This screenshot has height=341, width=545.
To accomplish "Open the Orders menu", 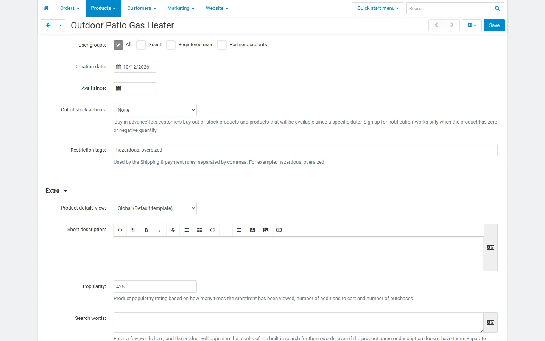I will [x=70, y=8].
